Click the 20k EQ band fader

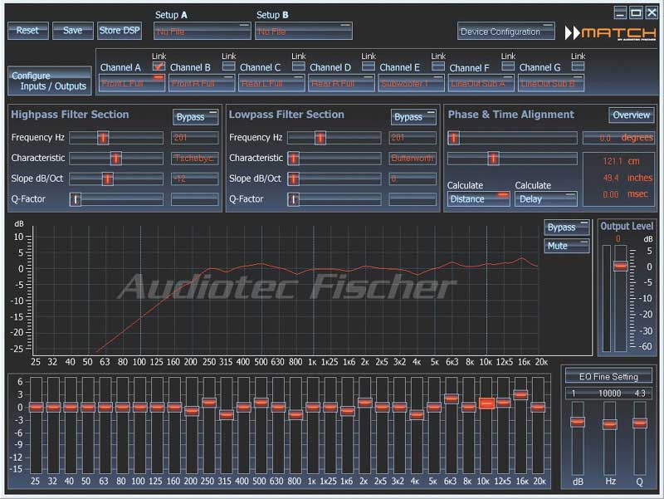click(538, 407)
